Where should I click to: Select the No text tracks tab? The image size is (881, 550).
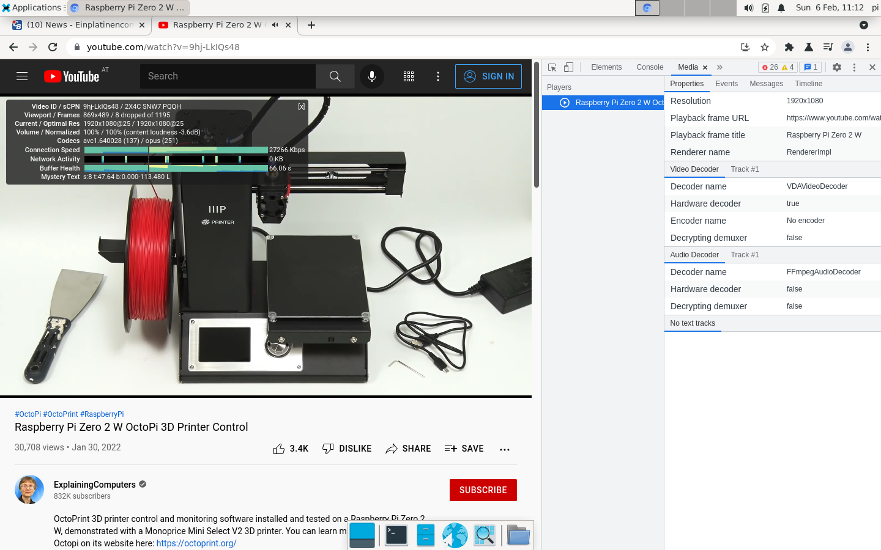[693, 323]
